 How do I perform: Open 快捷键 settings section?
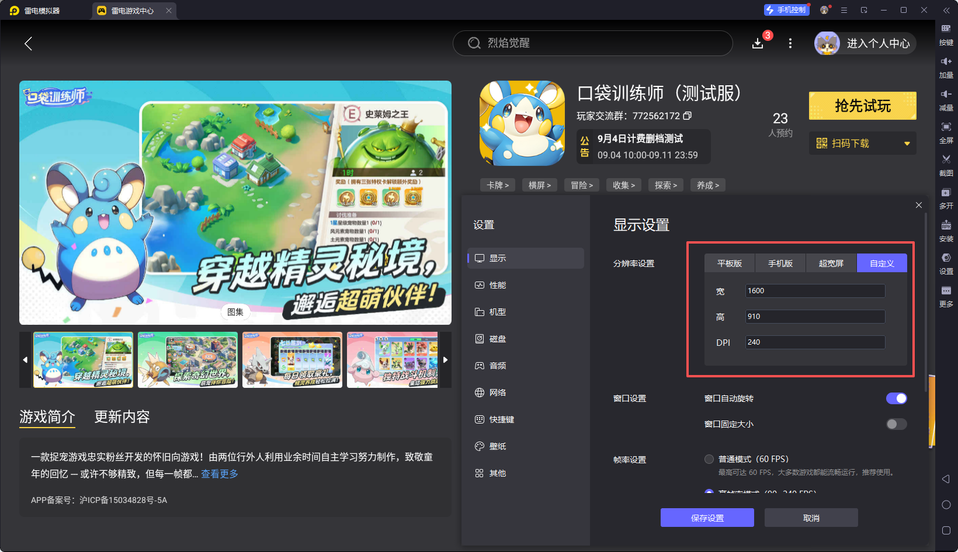click(526, 419)
